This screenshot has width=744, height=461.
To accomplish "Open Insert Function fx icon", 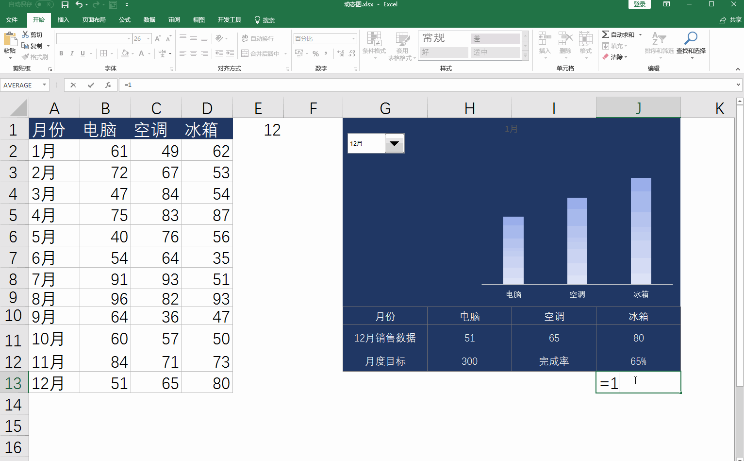I will (108, 85).
